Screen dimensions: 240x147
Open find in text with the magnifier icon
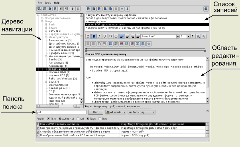pos(198,36)
